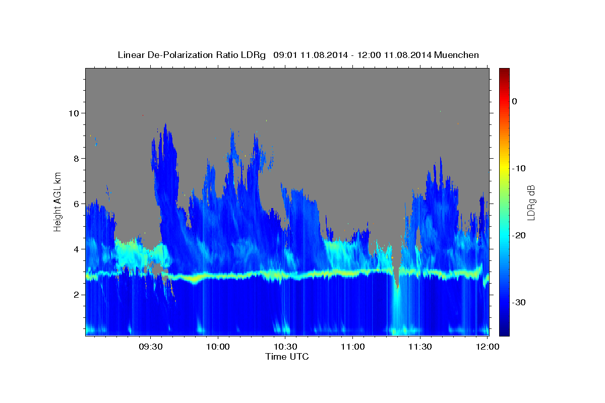Viewport: 605px width, 403px height.
Task: Click the 12:00 time tick label
Action: click(x=488, y=347)
